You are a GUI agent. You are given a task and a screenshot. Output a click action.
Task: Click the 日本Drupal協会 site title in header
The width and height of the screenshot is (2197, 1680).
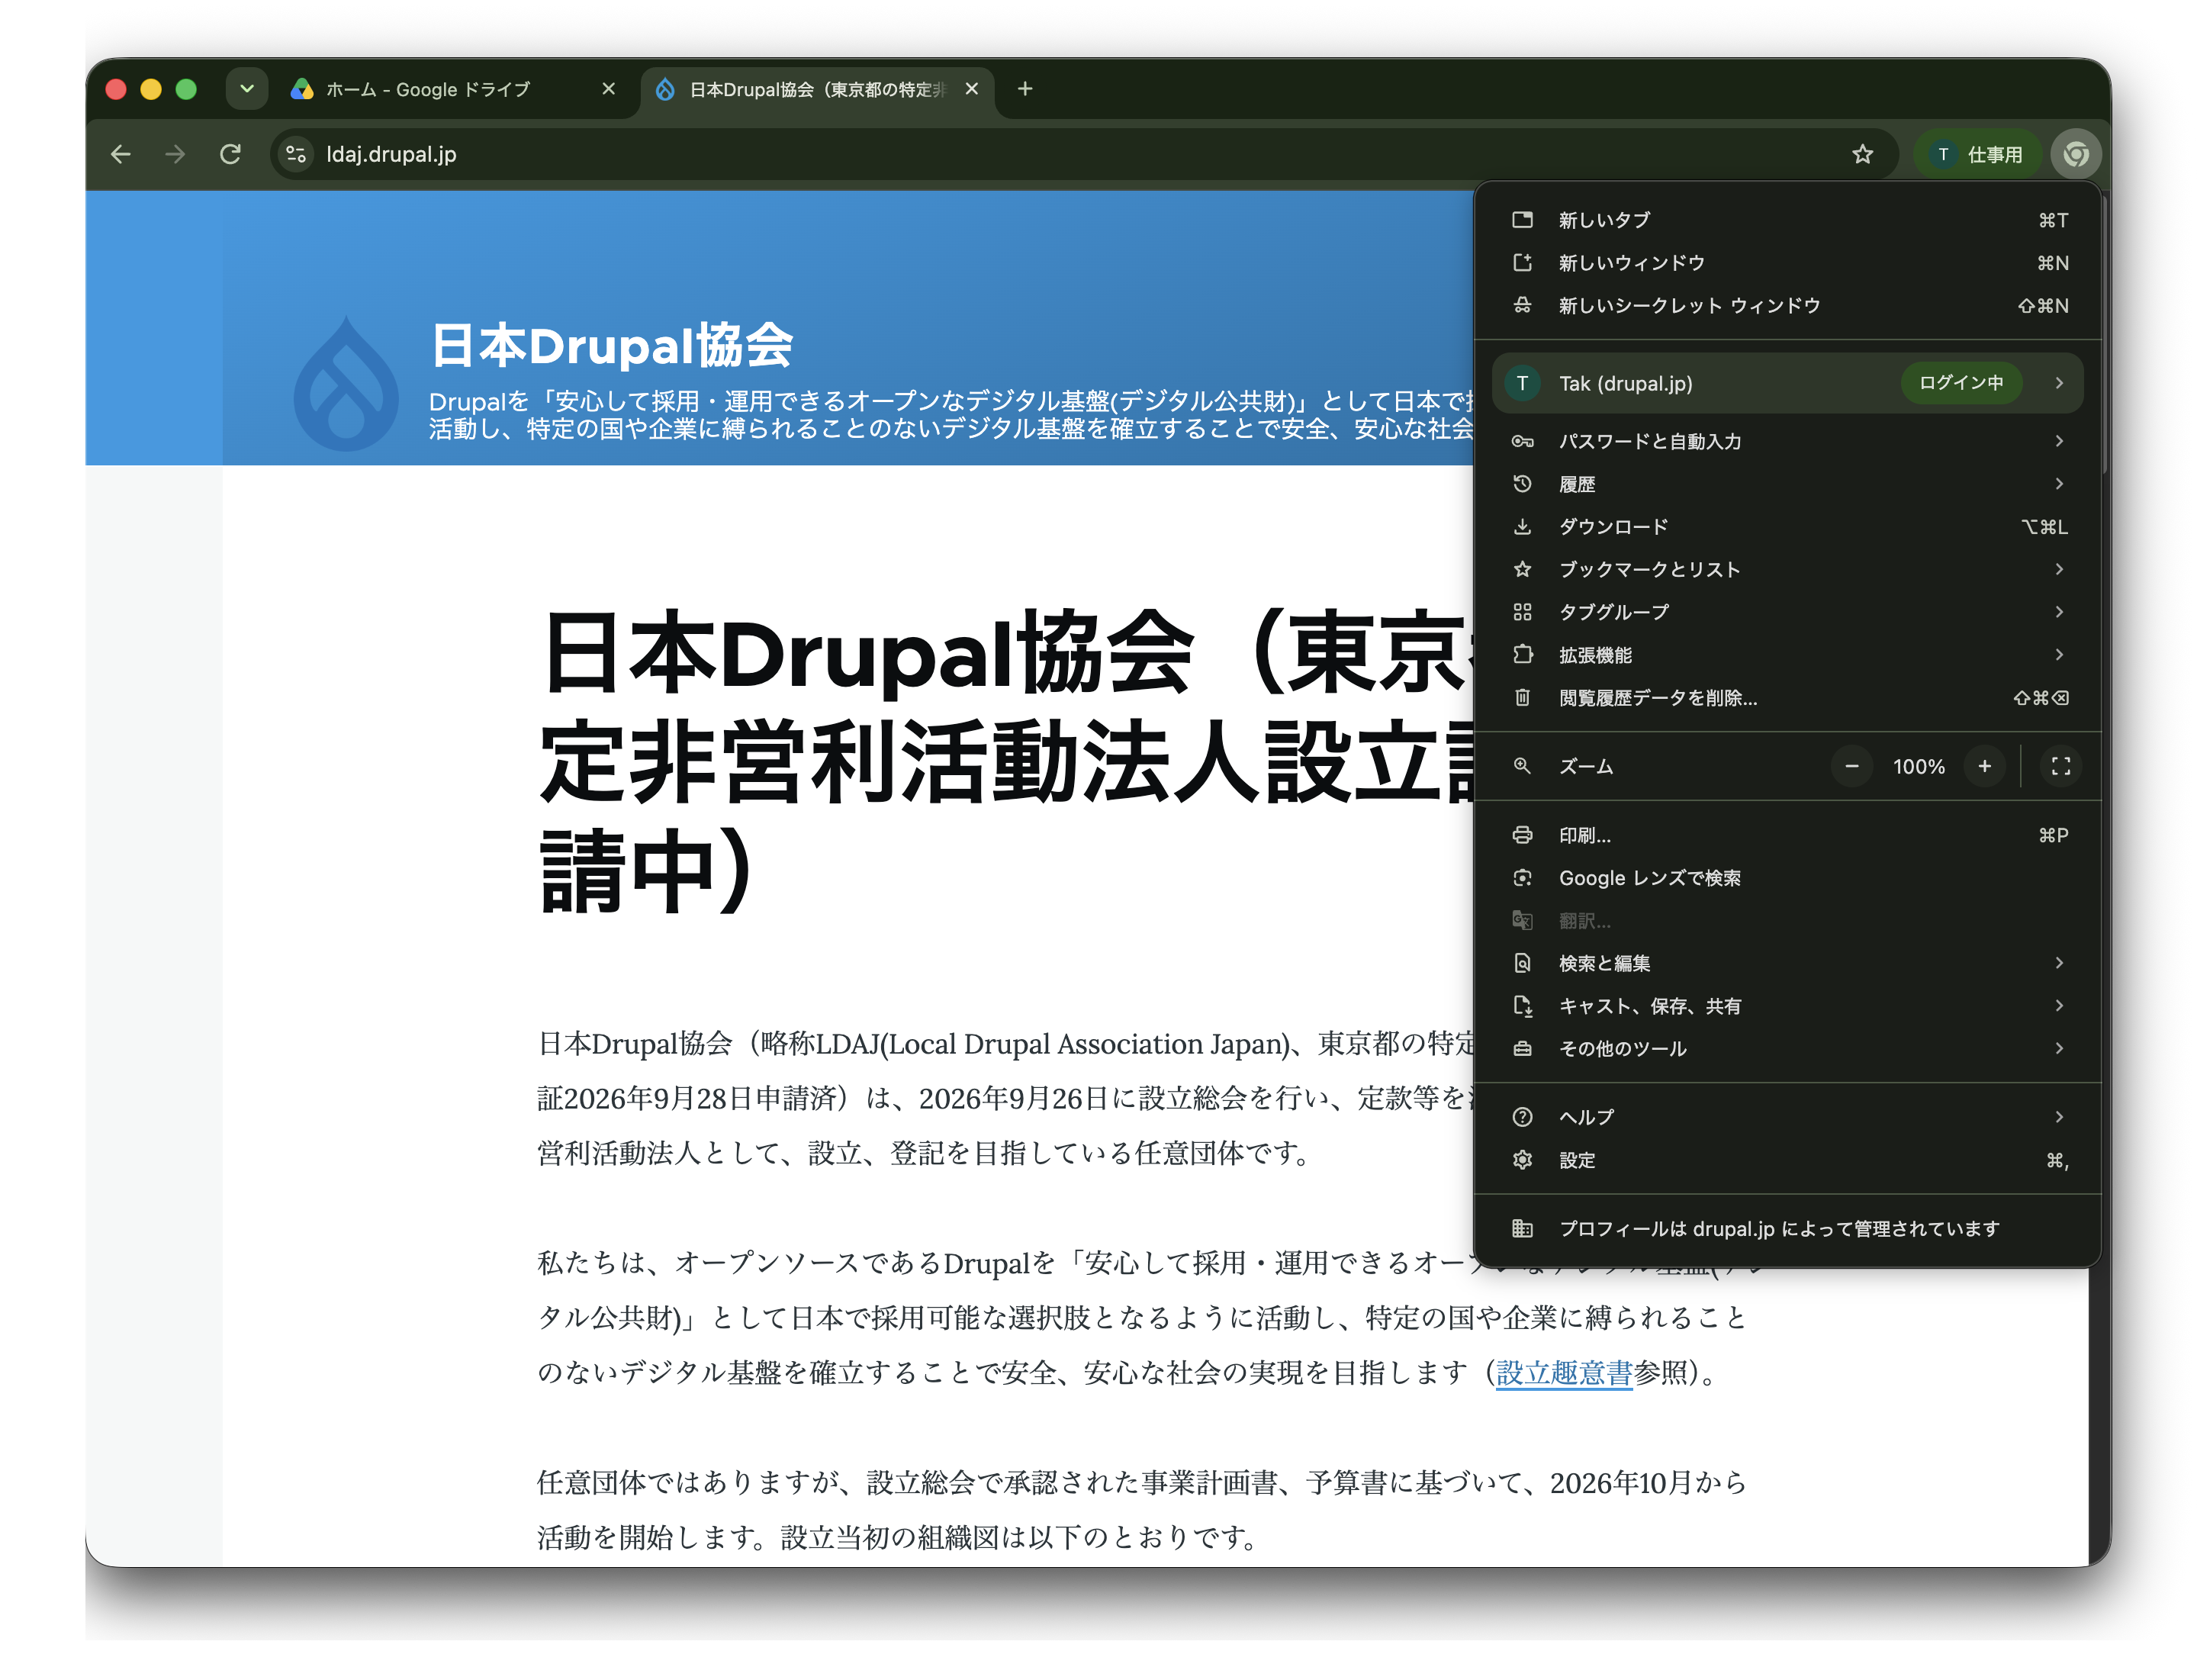click(611, 345)
